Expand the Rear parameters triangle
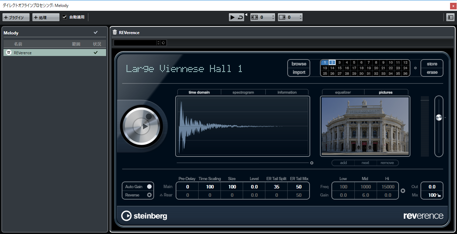Screen dimensions: 457x234 tap(161, 195)
